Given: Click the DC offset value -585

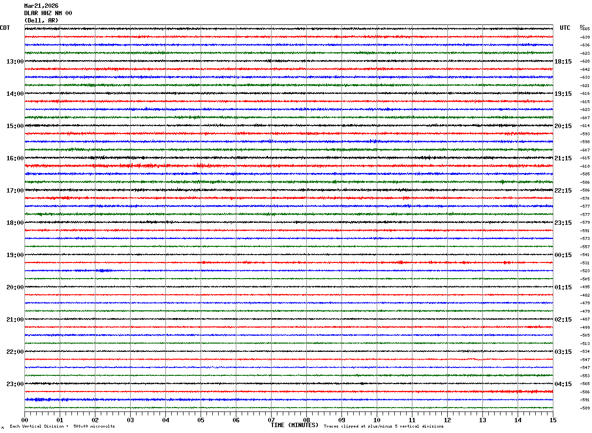Looking at the screenshot, I should pyautogui.click(x=585, y=174).
